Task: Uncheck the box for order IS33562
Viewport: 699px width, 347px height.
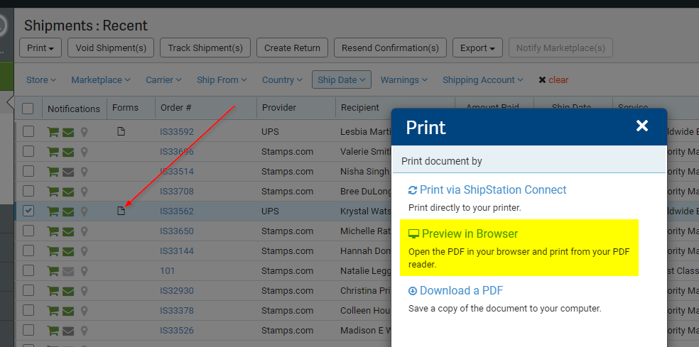Action: pyautogui.click(x=28, y=211)
